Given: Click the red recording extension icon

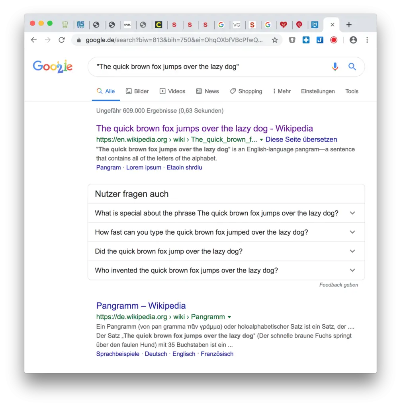Looking at the screenshot, I should coord(334,40).
